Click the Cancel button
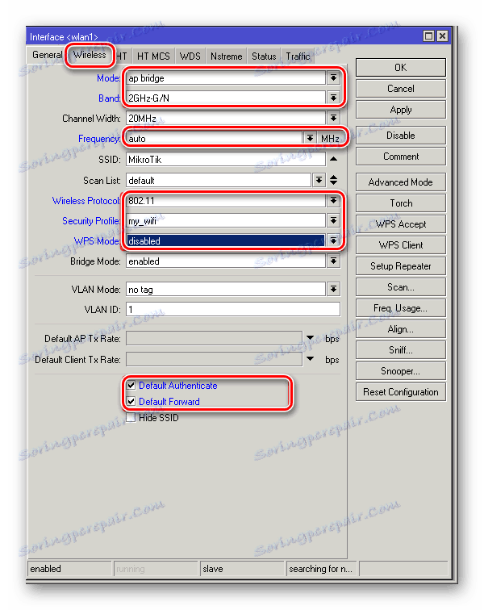This screenshot has height=610, width=484. pos(401,89)
